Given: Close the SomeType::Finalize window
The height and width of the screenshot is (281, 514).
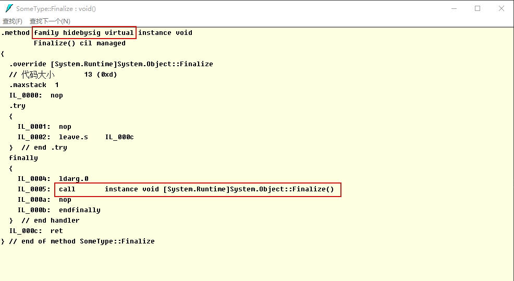Looking at the screenshot, I should click(501, 8).
